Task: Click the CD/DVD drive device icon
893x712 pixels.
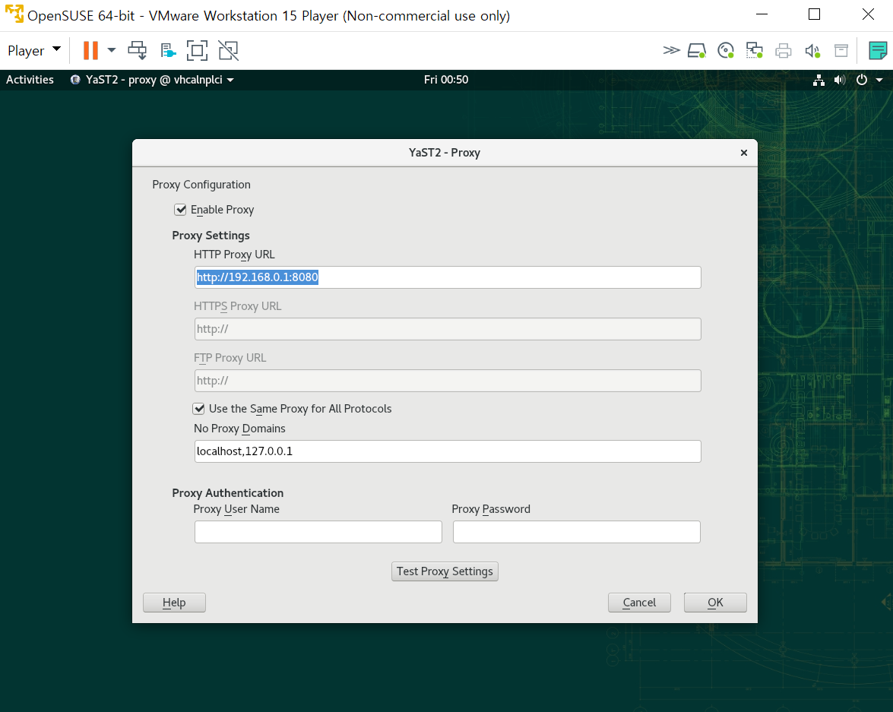Action: pos(726,51)
